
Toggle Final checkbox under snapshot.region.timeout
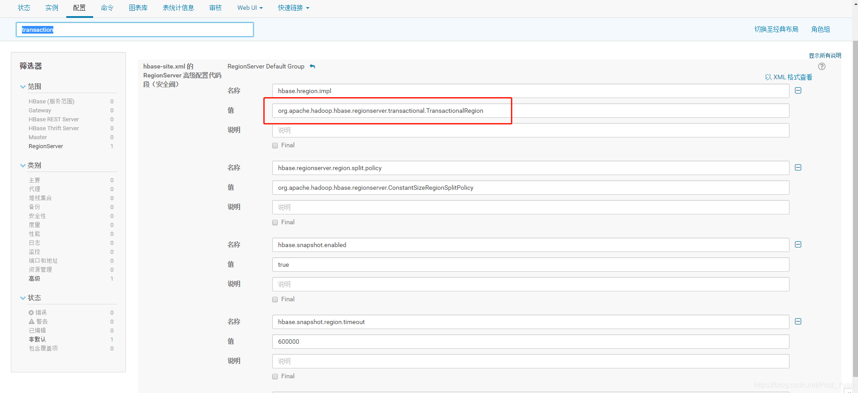(x=275, y=376)
